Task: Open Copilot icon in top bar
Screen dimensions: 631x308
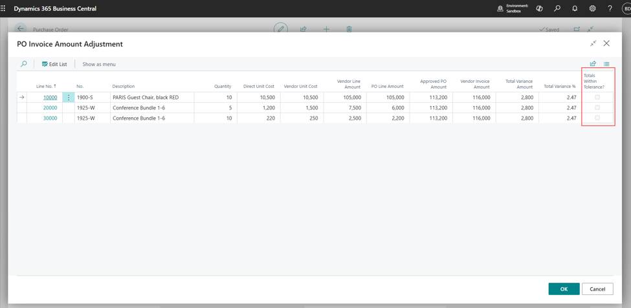Action: click(540, 8)
